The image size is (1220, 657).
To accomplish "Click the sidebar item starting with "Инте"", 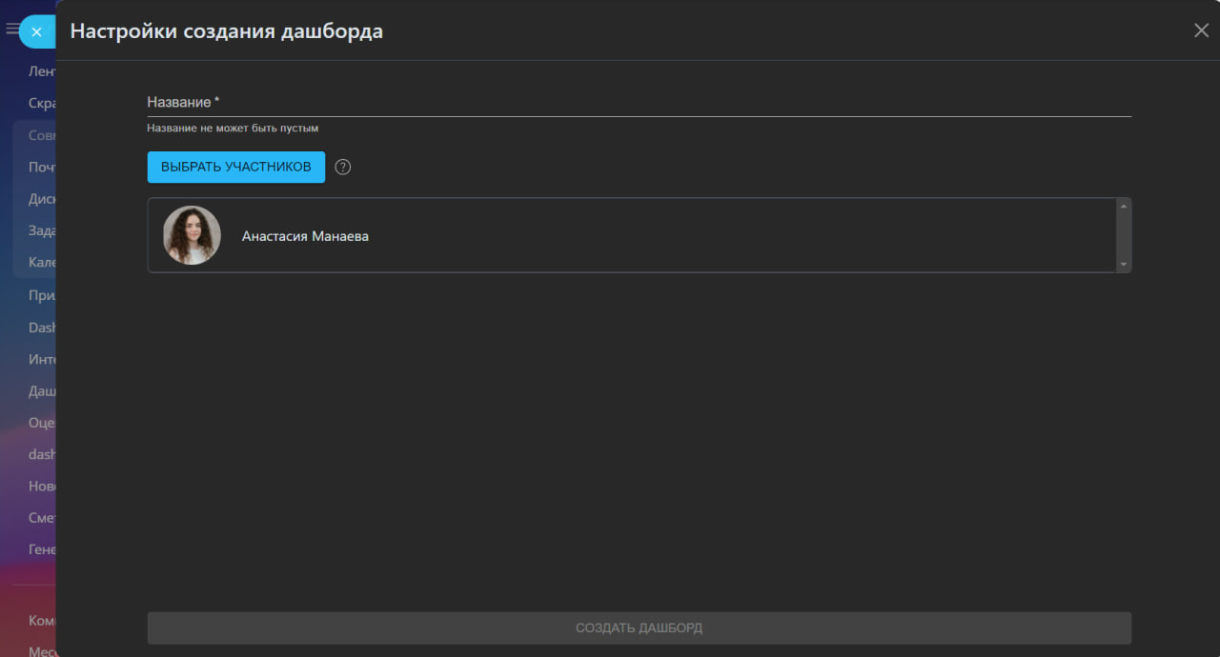I will 42,359.
